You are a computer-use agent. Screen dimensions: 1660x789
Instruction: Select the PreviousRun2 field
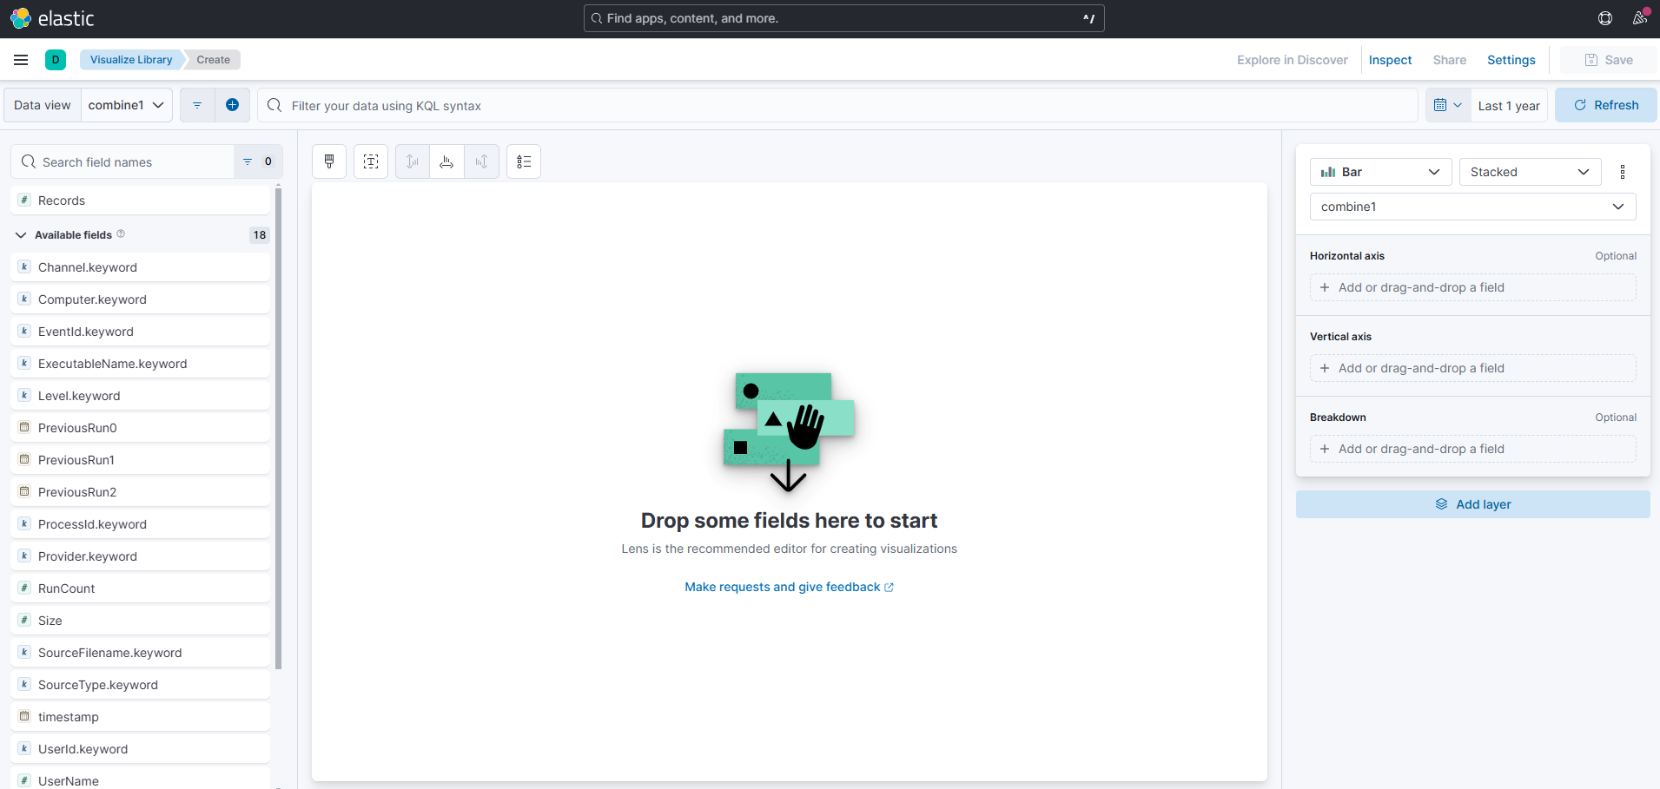click(141, 492)
